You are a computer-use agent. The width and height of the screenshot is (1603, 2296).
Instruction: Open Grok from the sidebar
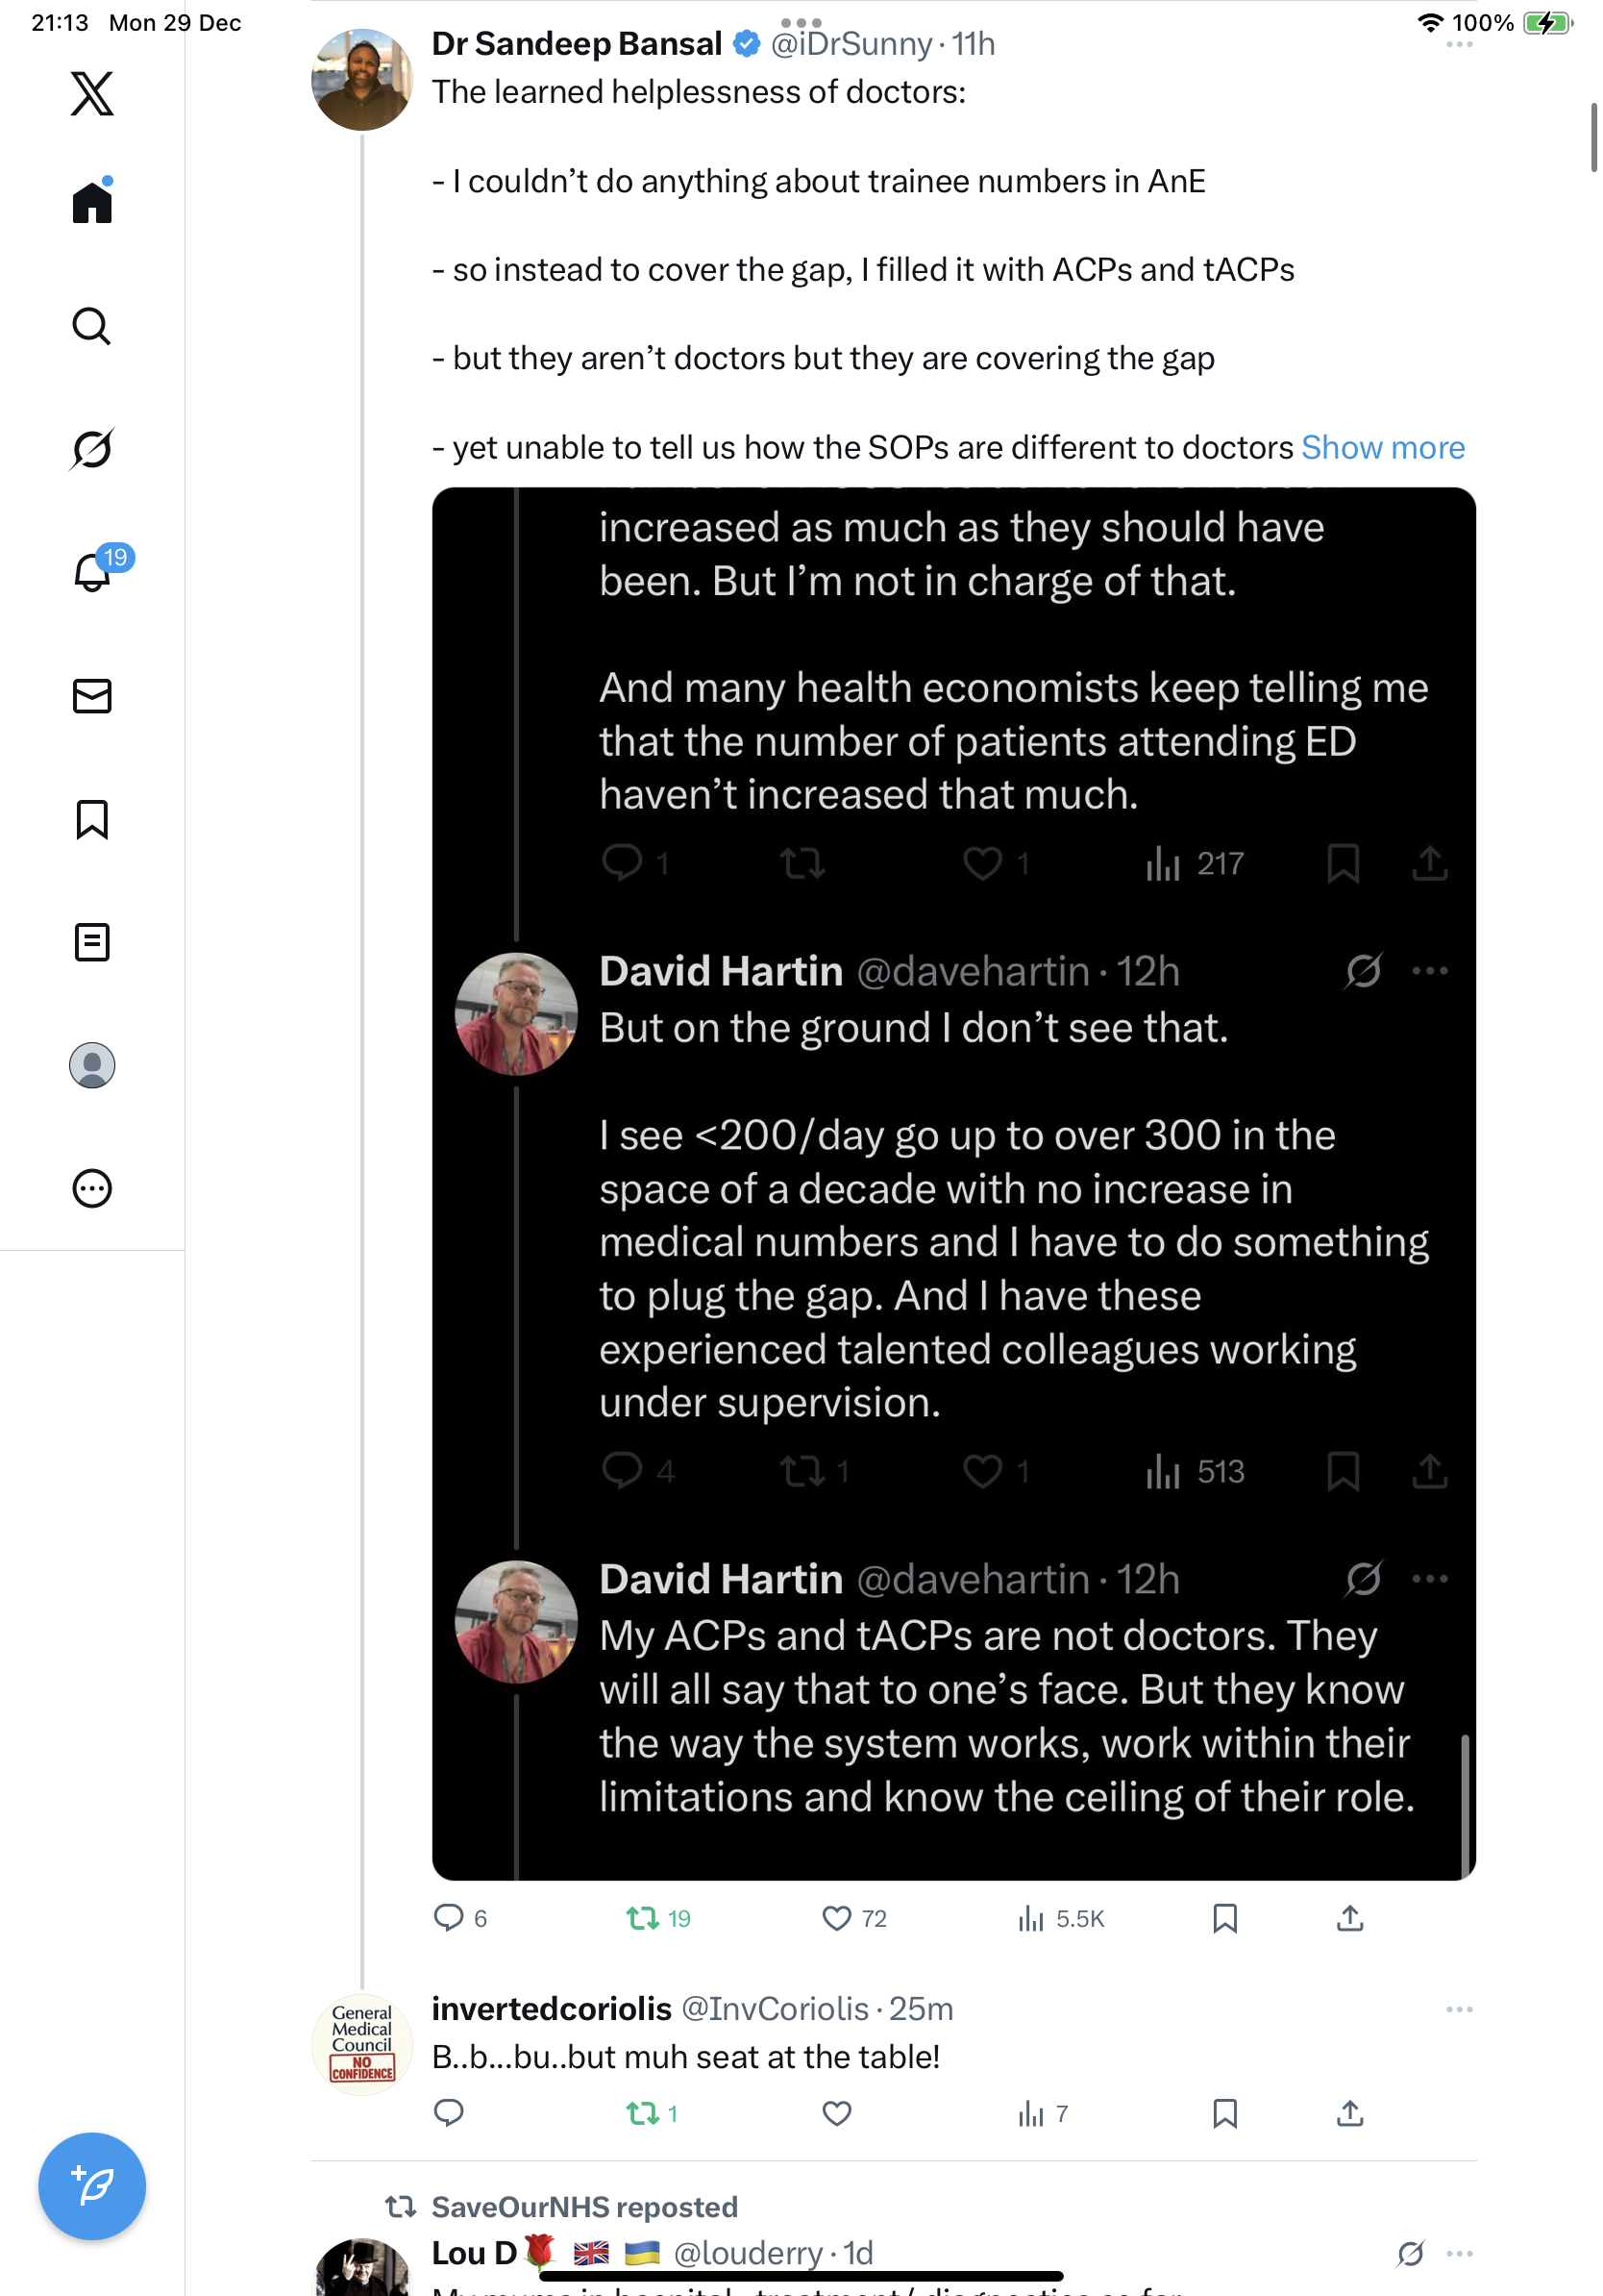coord(92,449)
